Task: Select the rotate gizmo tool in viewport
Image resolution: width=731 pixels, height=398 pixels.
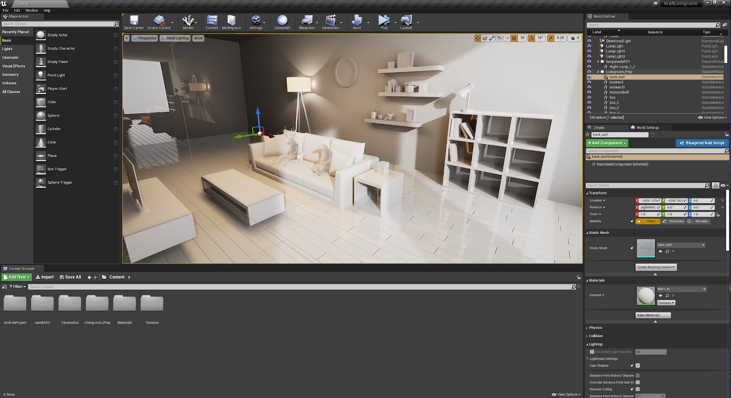Action: pos(485,38)
